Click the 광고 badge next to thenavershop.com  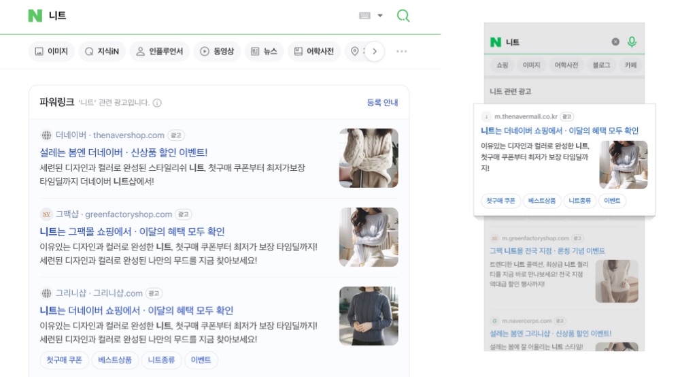tap(176, 135)
